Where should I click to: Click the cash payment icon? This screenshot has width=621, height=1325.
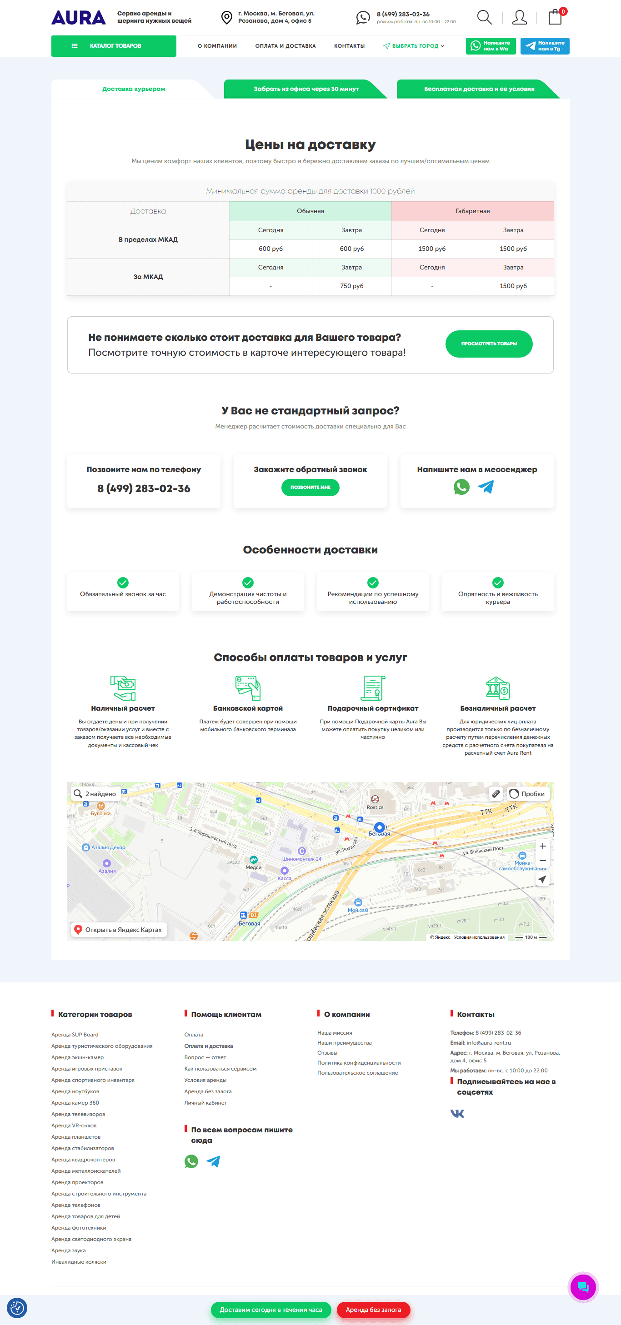point(123,687)
